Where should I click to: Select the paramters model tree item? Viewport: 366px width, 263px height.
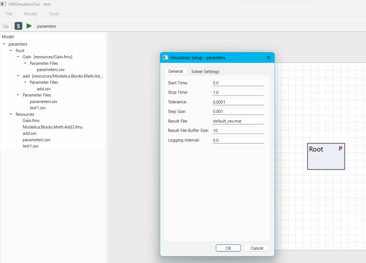point(18,44)
